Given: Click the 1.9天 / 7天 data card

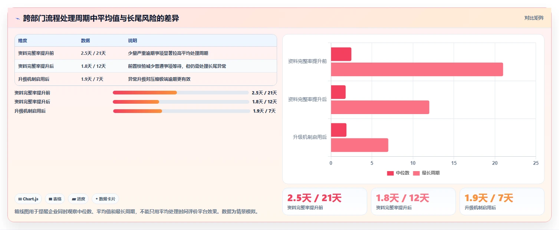Looking at the screenshot, I should [502, 201].
